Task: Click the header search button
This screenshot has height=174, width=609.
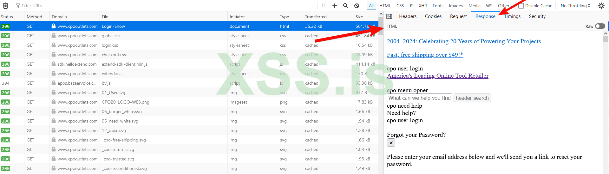Action: (472, 98)
